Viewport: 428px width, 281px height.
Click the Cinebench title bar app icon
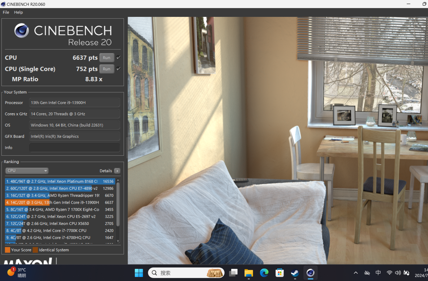tap(3, 4)
